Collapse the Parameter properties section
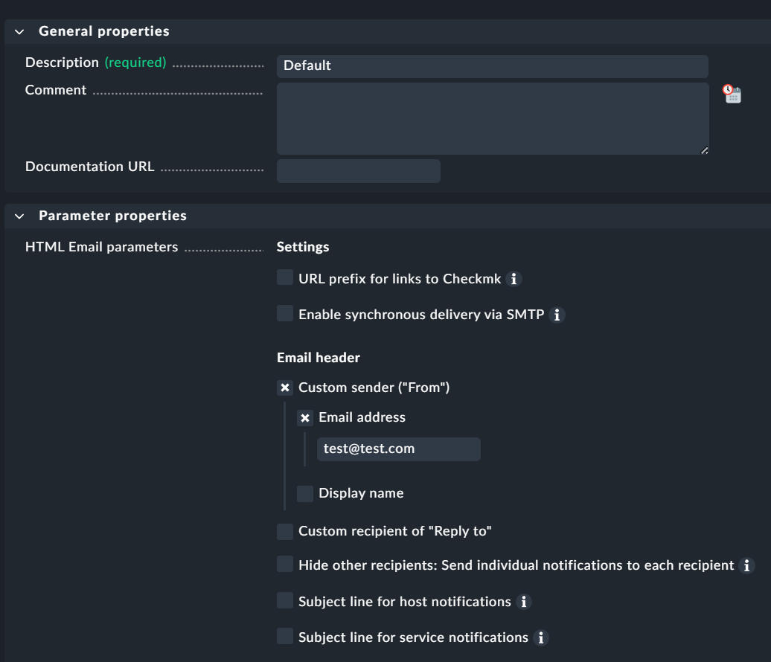This screenshot has width=771, height=662. tap(20, 216)
